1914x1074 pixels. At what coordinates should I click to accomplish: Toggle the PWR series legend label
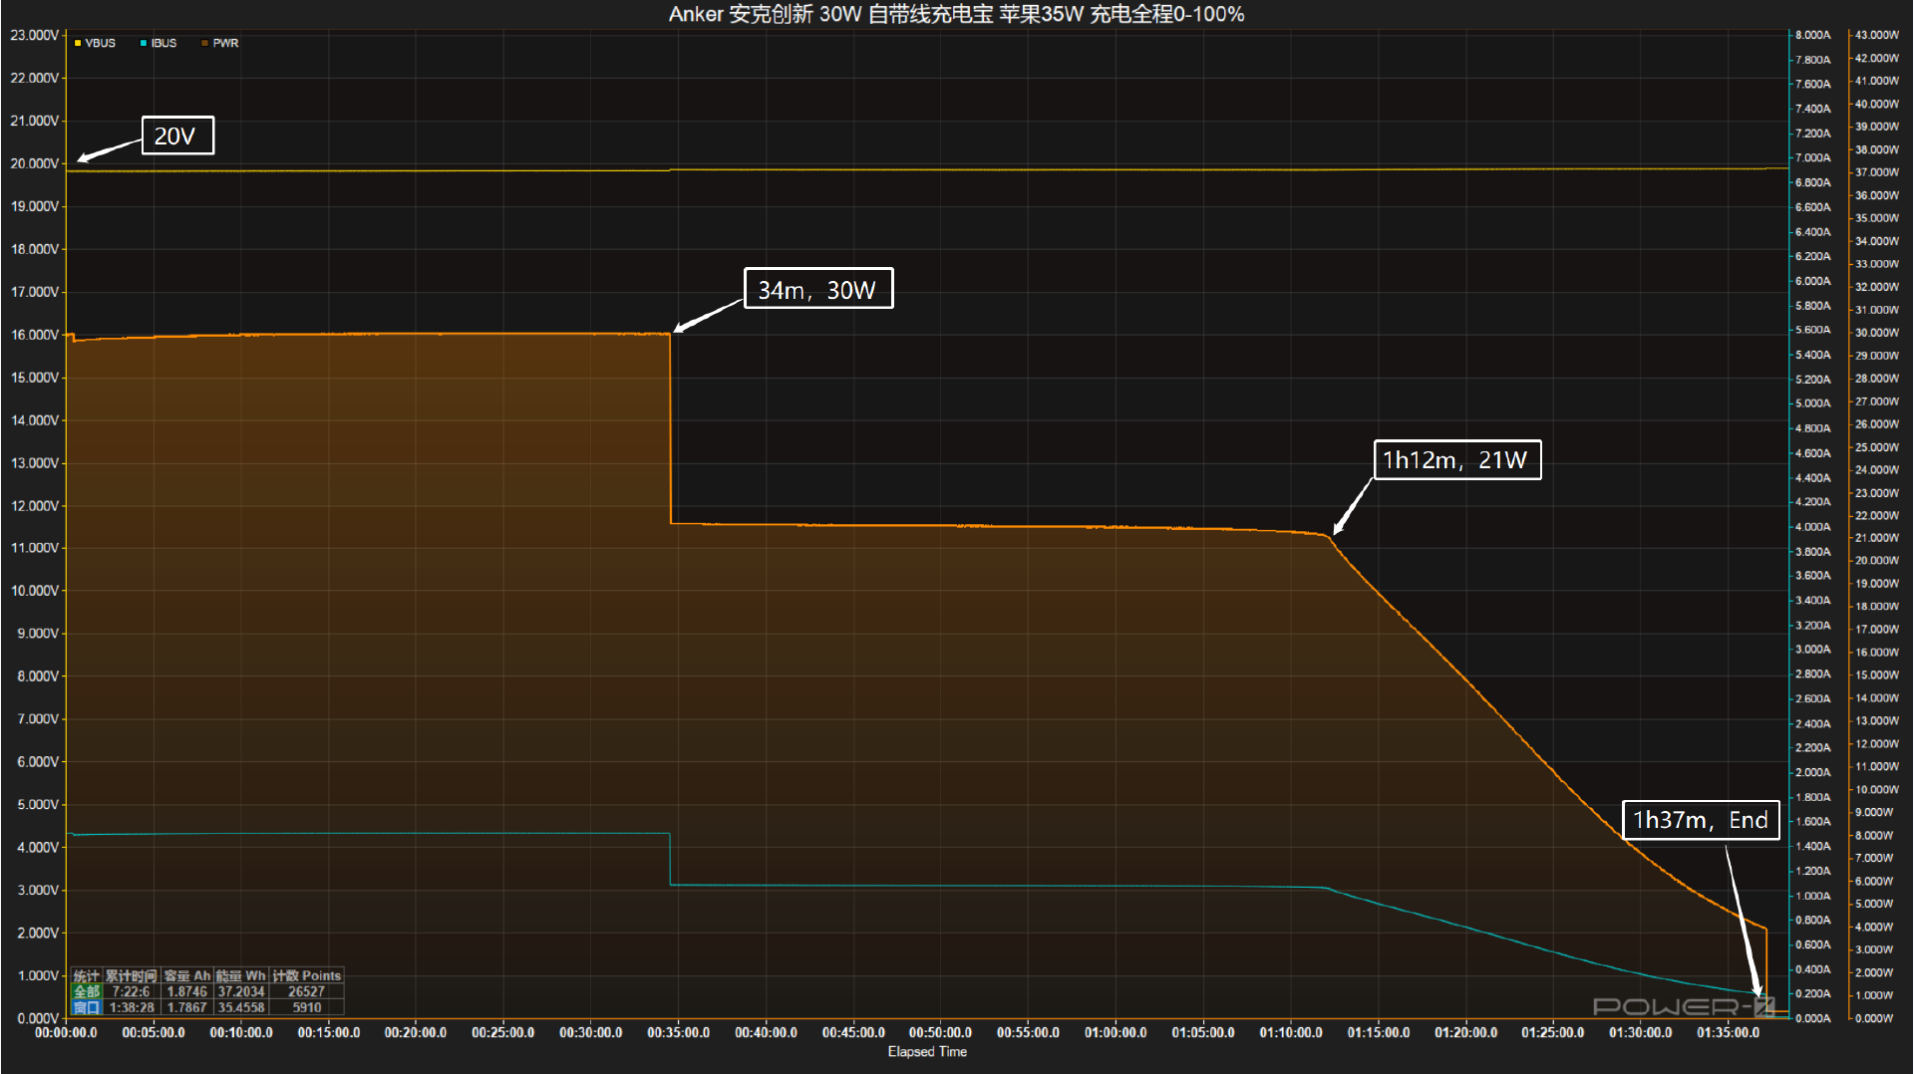tap(226, 44)
